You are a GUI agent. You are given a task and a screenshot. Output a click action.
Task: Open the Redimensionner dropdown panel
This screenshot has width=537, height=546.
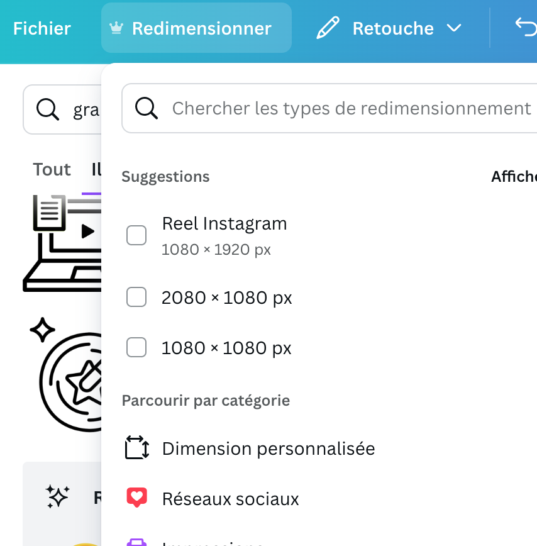[196, 28]
